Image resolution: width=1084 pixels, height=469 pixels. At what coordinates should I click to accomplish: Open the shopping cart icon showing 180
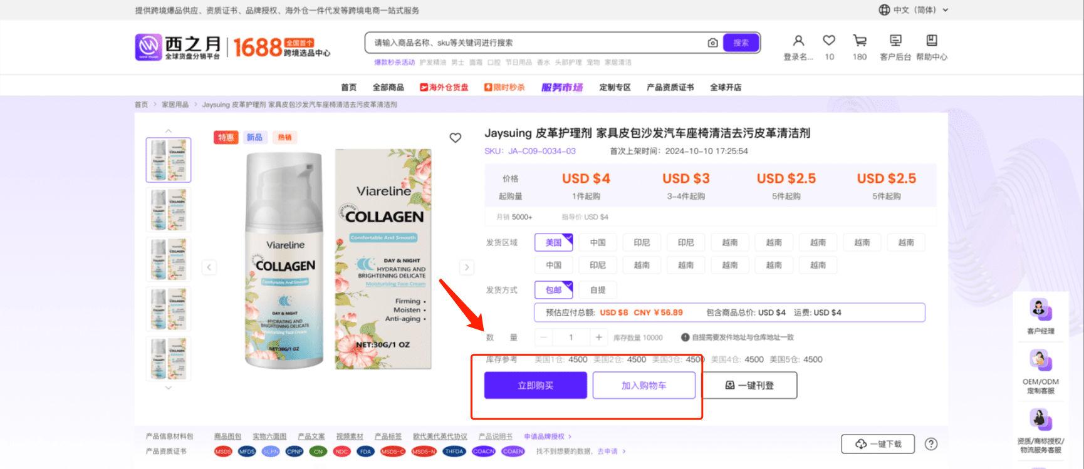(x=860, y=41)
